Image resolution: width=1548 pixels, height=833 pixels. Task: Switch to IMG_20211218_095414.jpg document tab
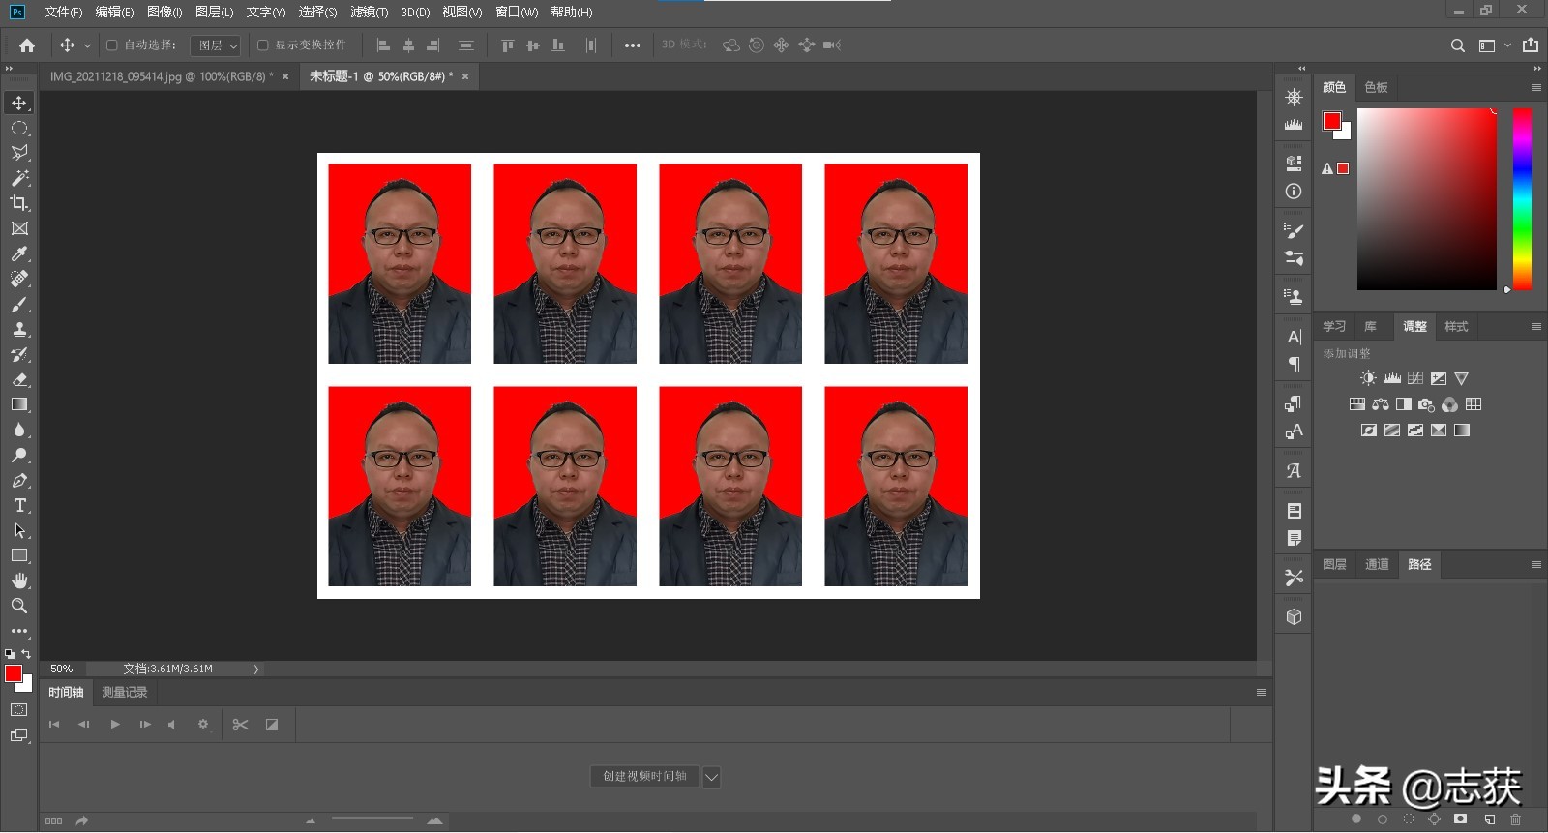coord(161,76)
